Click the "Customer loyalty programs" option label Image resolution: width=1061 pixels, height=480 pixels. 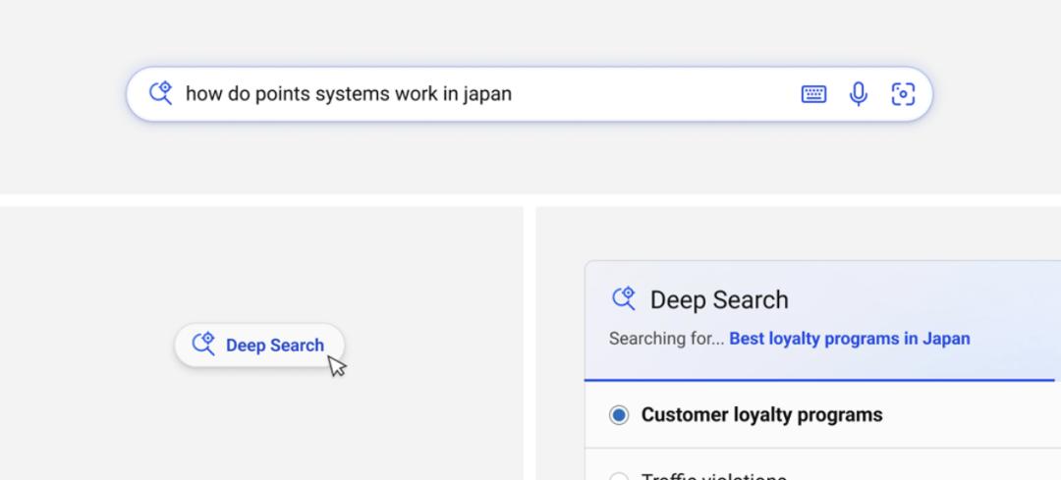click(x=761, y=415)
